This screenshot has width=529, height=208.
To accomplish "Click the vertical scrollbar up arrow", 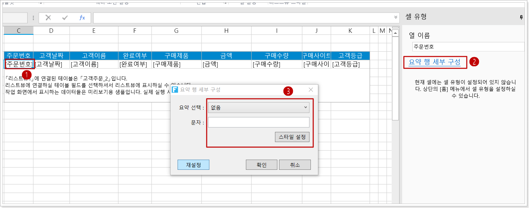I will (395, 29).
